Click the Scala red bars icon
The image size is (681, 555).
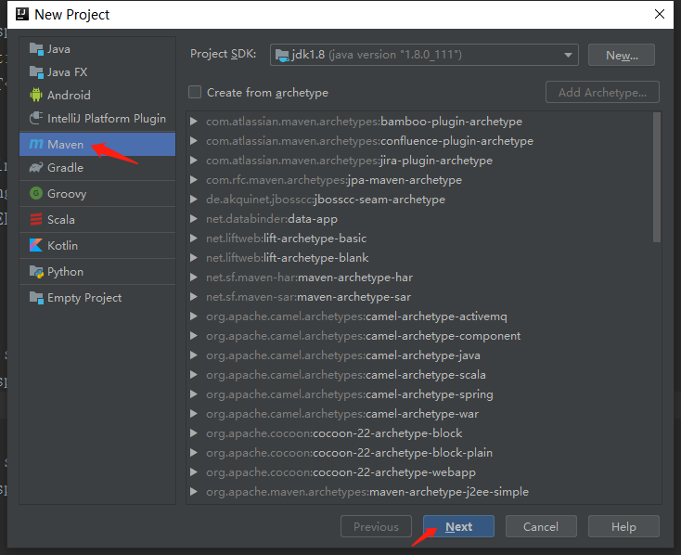point(36,219)
